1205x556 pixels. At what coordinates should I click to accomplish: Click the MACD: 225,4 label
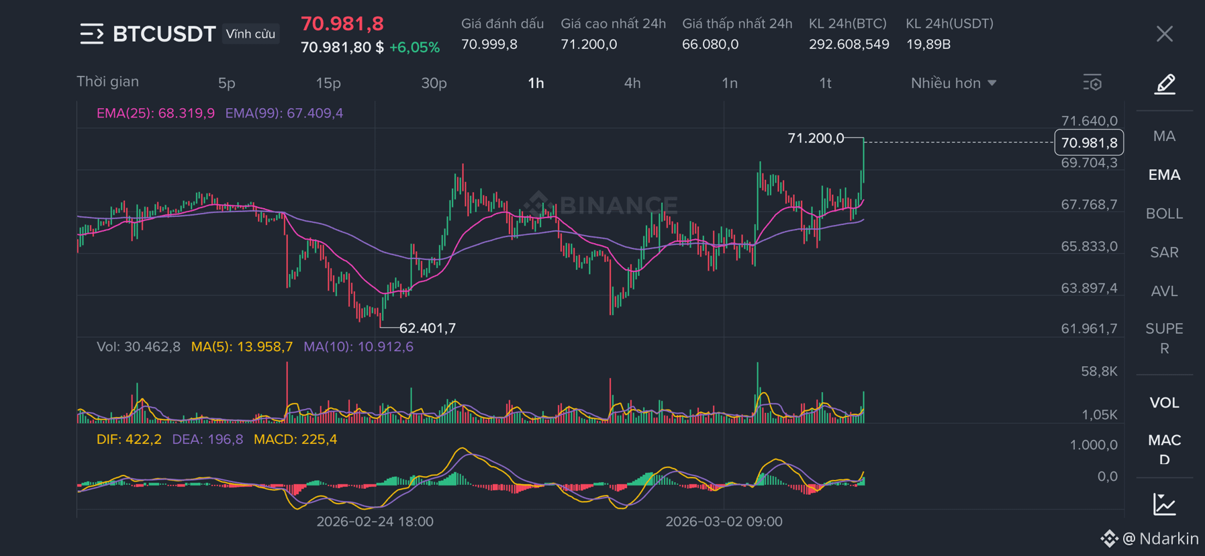(x=295, y=439)
